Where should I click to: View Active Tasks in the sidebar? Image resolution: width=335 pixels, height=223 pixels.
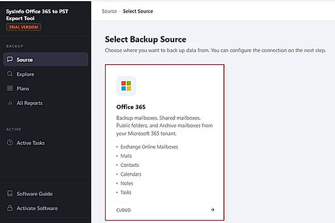pos(46,143)
